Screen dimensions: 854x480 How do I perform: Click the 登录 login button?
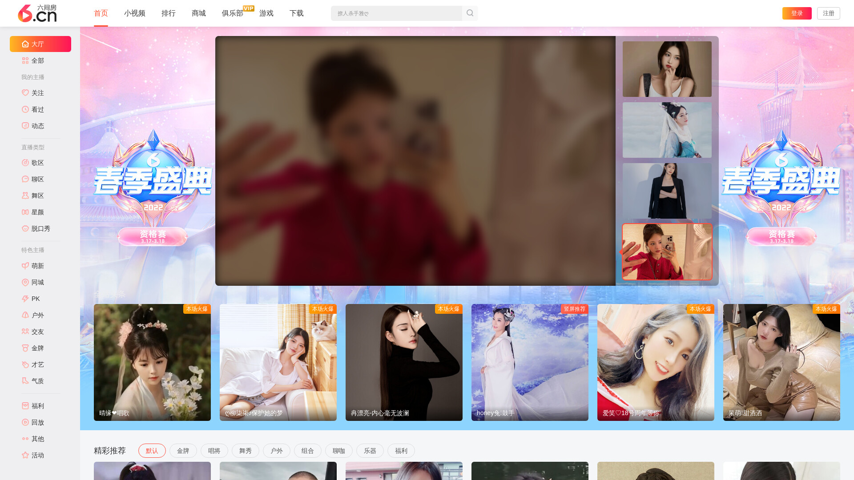tap(797, 13)
